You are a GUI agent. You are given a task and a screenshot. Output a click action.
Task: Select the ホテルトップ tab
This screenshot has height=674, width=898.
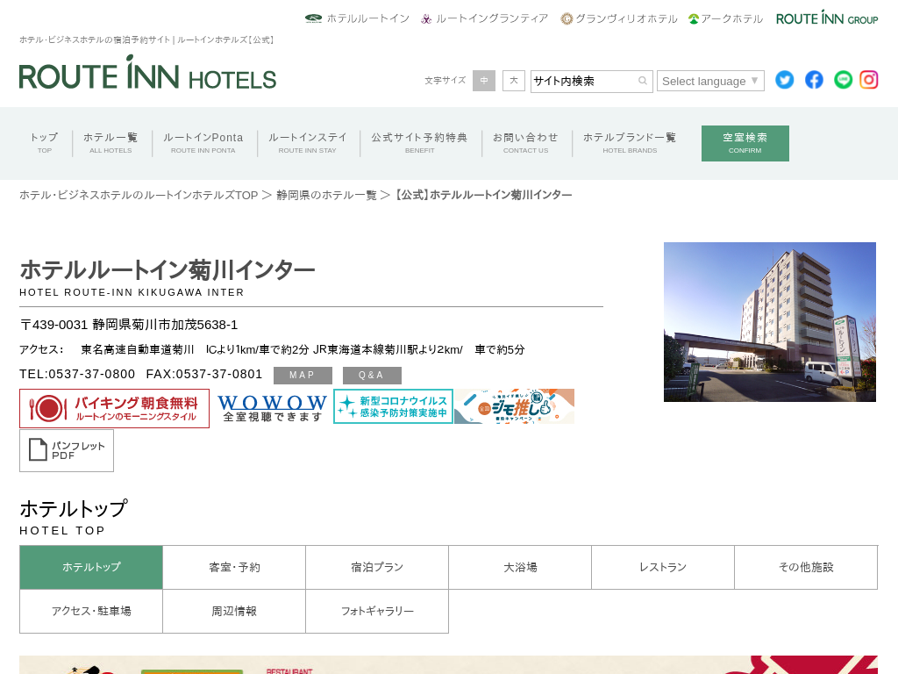(x=91, y=568)
